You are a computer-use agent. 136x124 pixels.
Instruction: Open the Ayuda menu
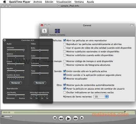click(90, 2)
